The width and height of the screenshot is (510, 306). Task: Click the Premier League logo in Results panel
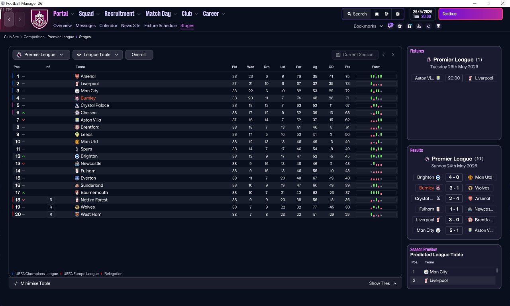pyautogui.click(x=428, y=159)
